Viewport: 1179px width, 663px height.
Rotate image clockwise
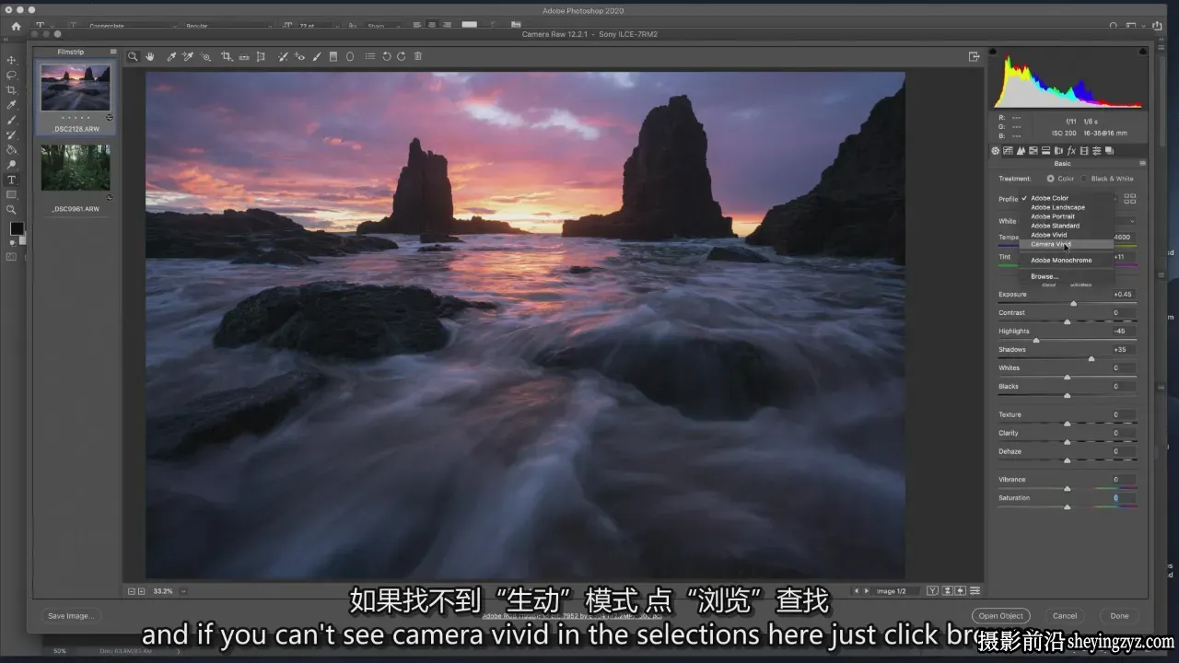click(401, 56)
